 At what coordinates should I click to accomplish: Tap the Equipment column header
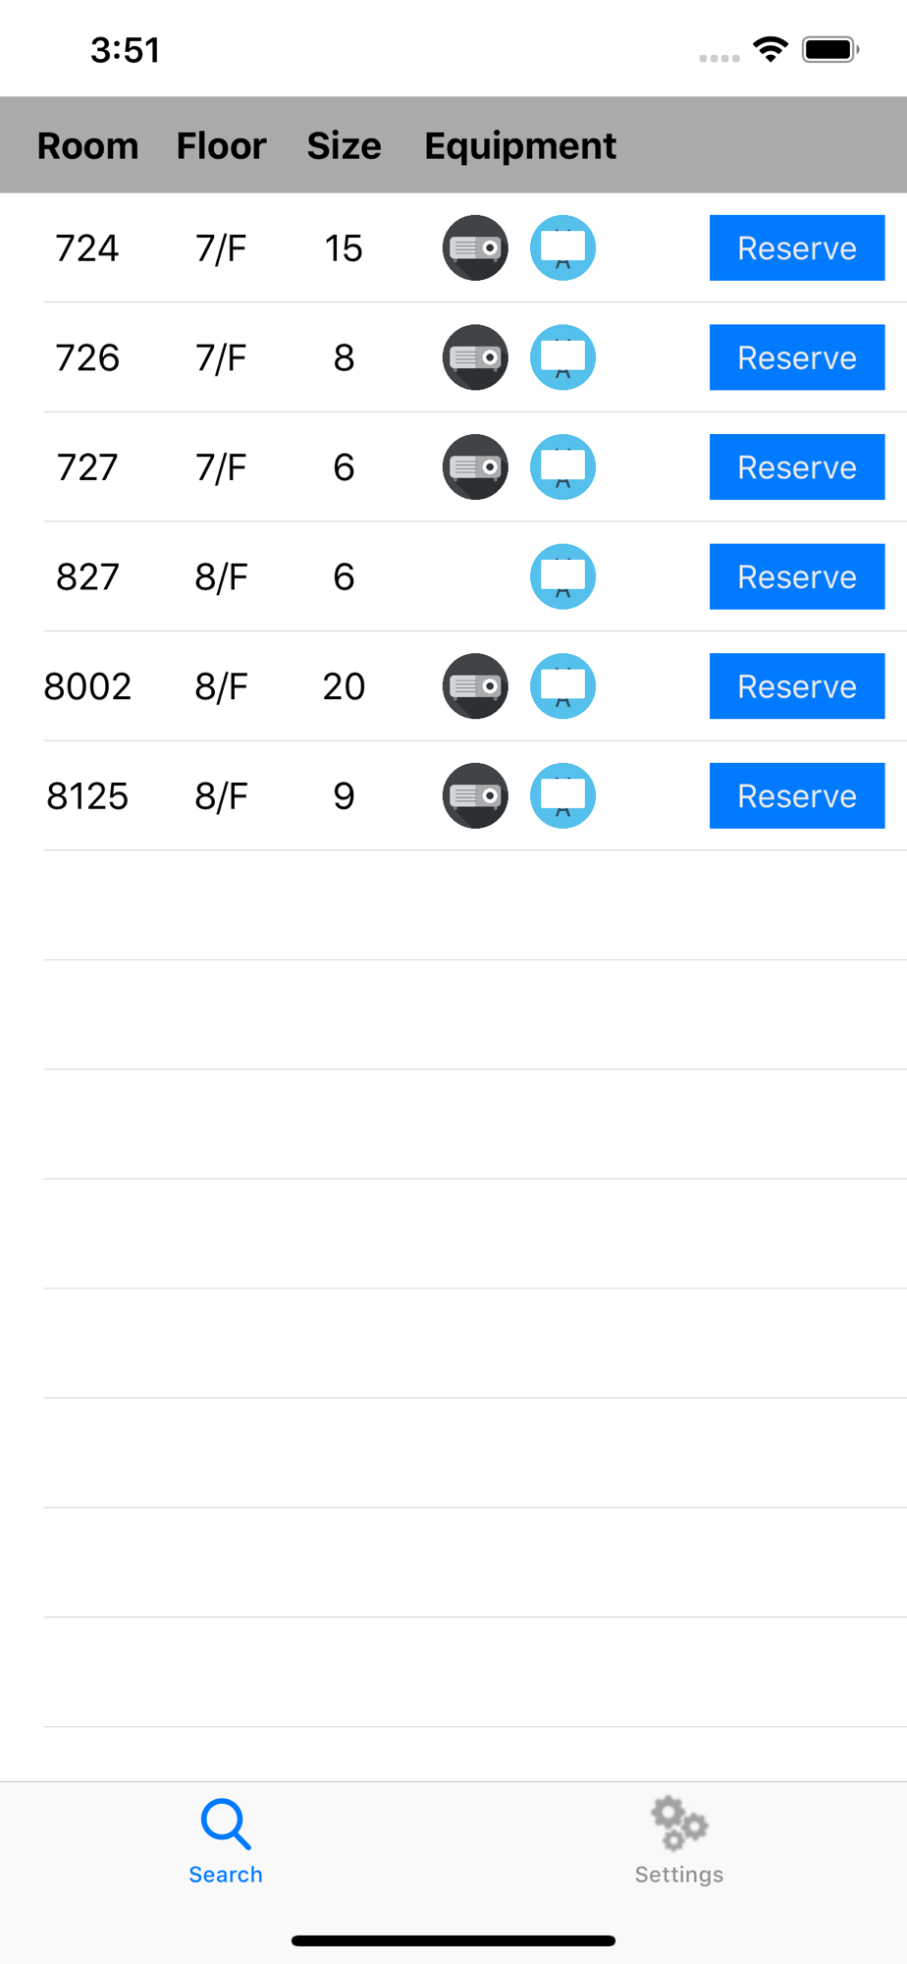(x=520, y=146)
